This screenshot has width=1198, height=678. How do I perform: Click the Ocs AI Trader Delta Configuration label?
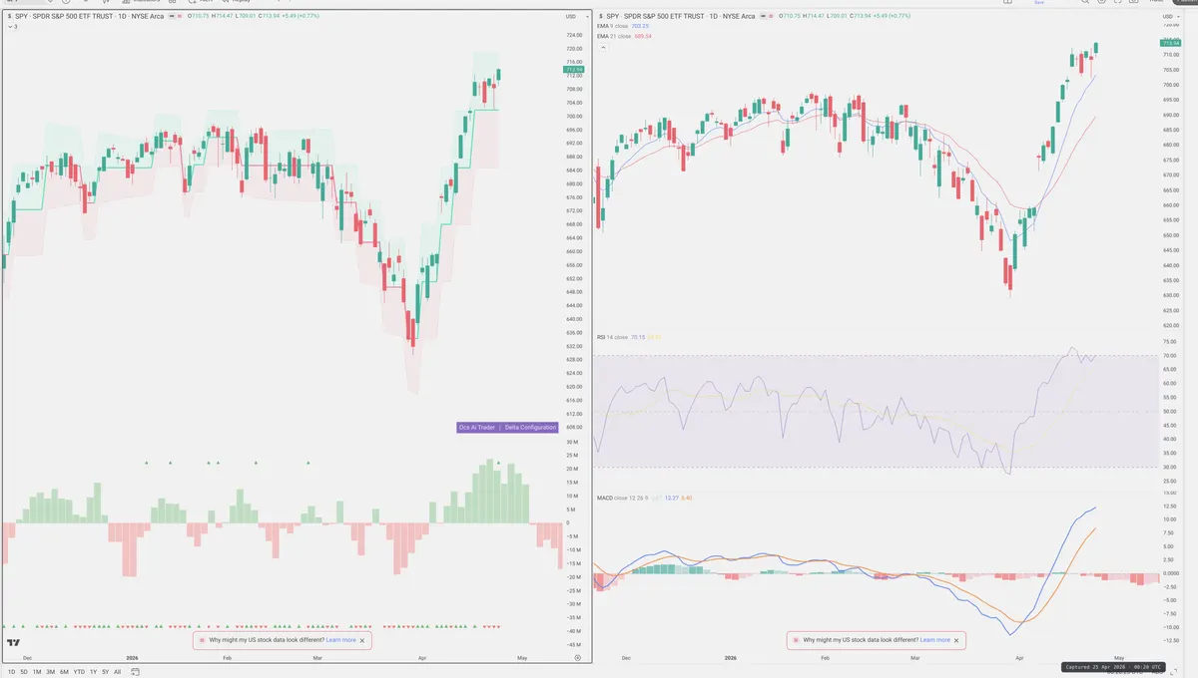(x=507, y=427)
